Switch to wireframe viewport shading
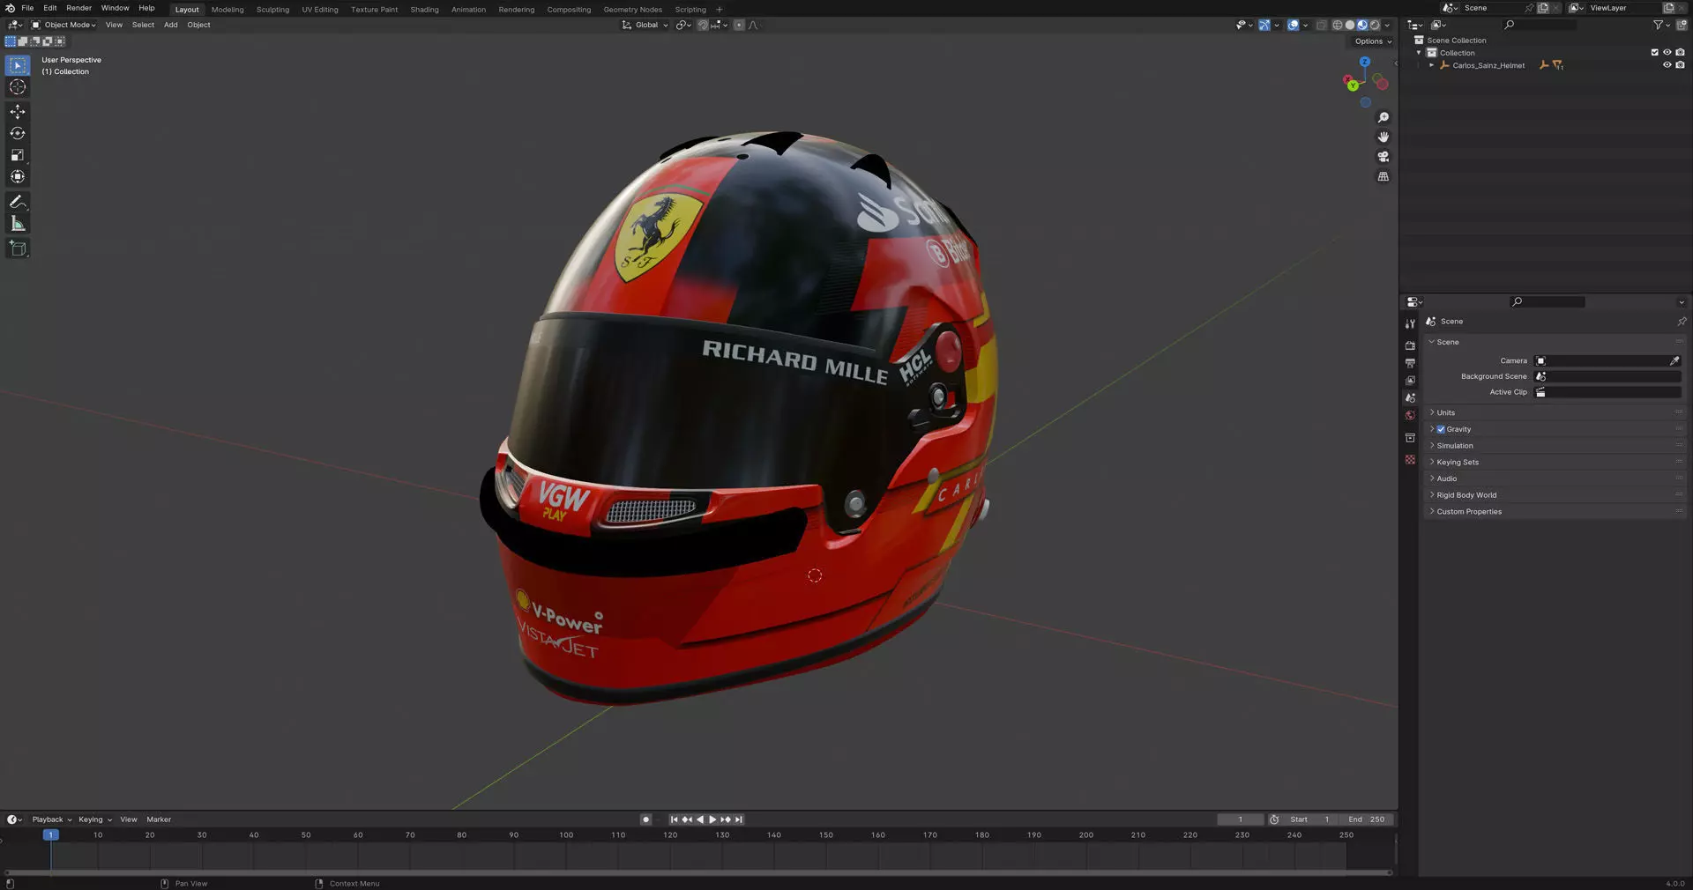This screenshot has height=890, width=1693. (x=1338, y=25)
